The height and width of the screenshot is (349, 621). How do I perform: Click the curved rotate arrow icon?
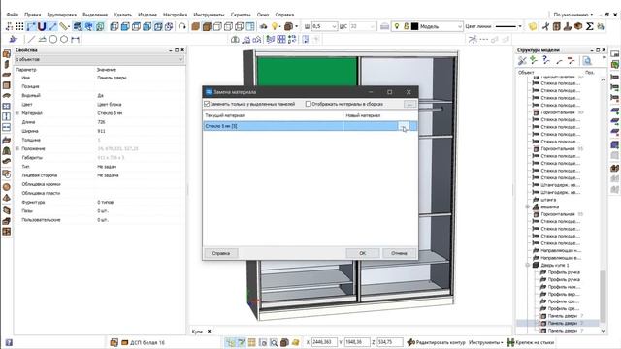[181, 26]
